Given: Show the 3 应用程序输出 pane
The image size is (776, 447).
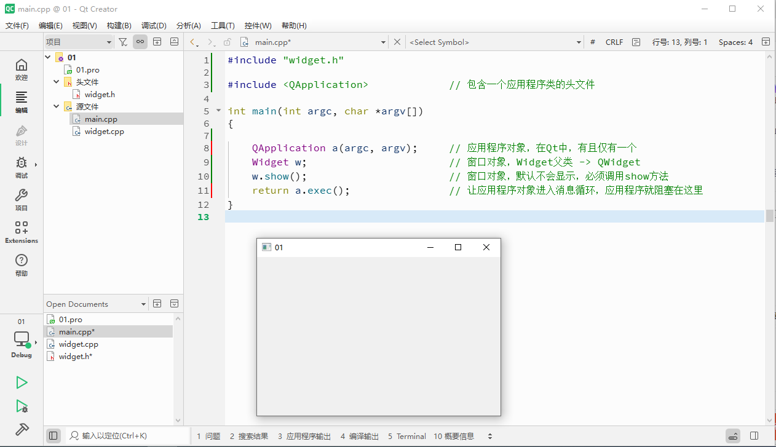Looking at the screenshot, I should [x=304, y=436].
